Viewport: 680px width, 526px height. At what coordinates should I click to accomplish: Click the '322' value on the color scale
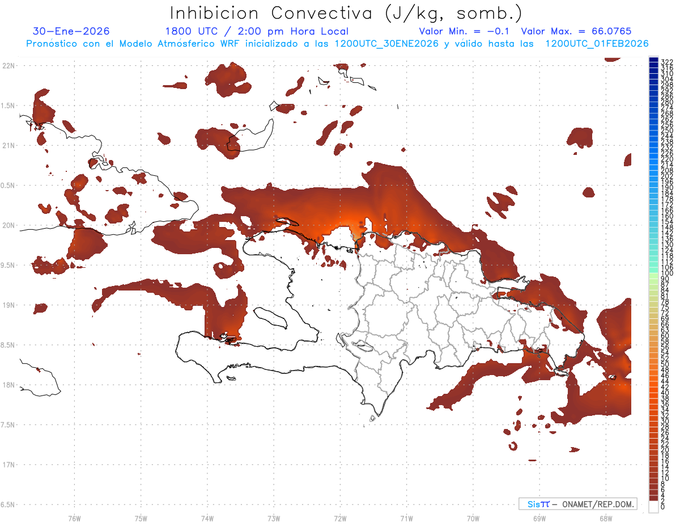click(666, 62)
